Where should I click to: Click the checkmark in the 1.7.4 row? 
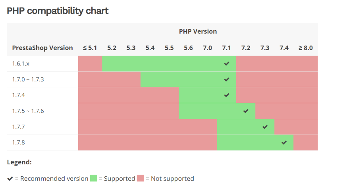click(227, 95)
